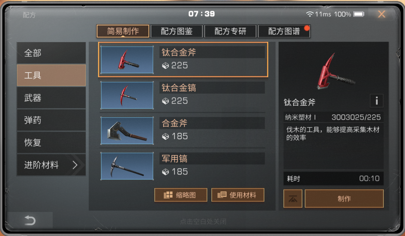
Task: Close the recipe panel with the orange X
Action: (x=381, y=14)
